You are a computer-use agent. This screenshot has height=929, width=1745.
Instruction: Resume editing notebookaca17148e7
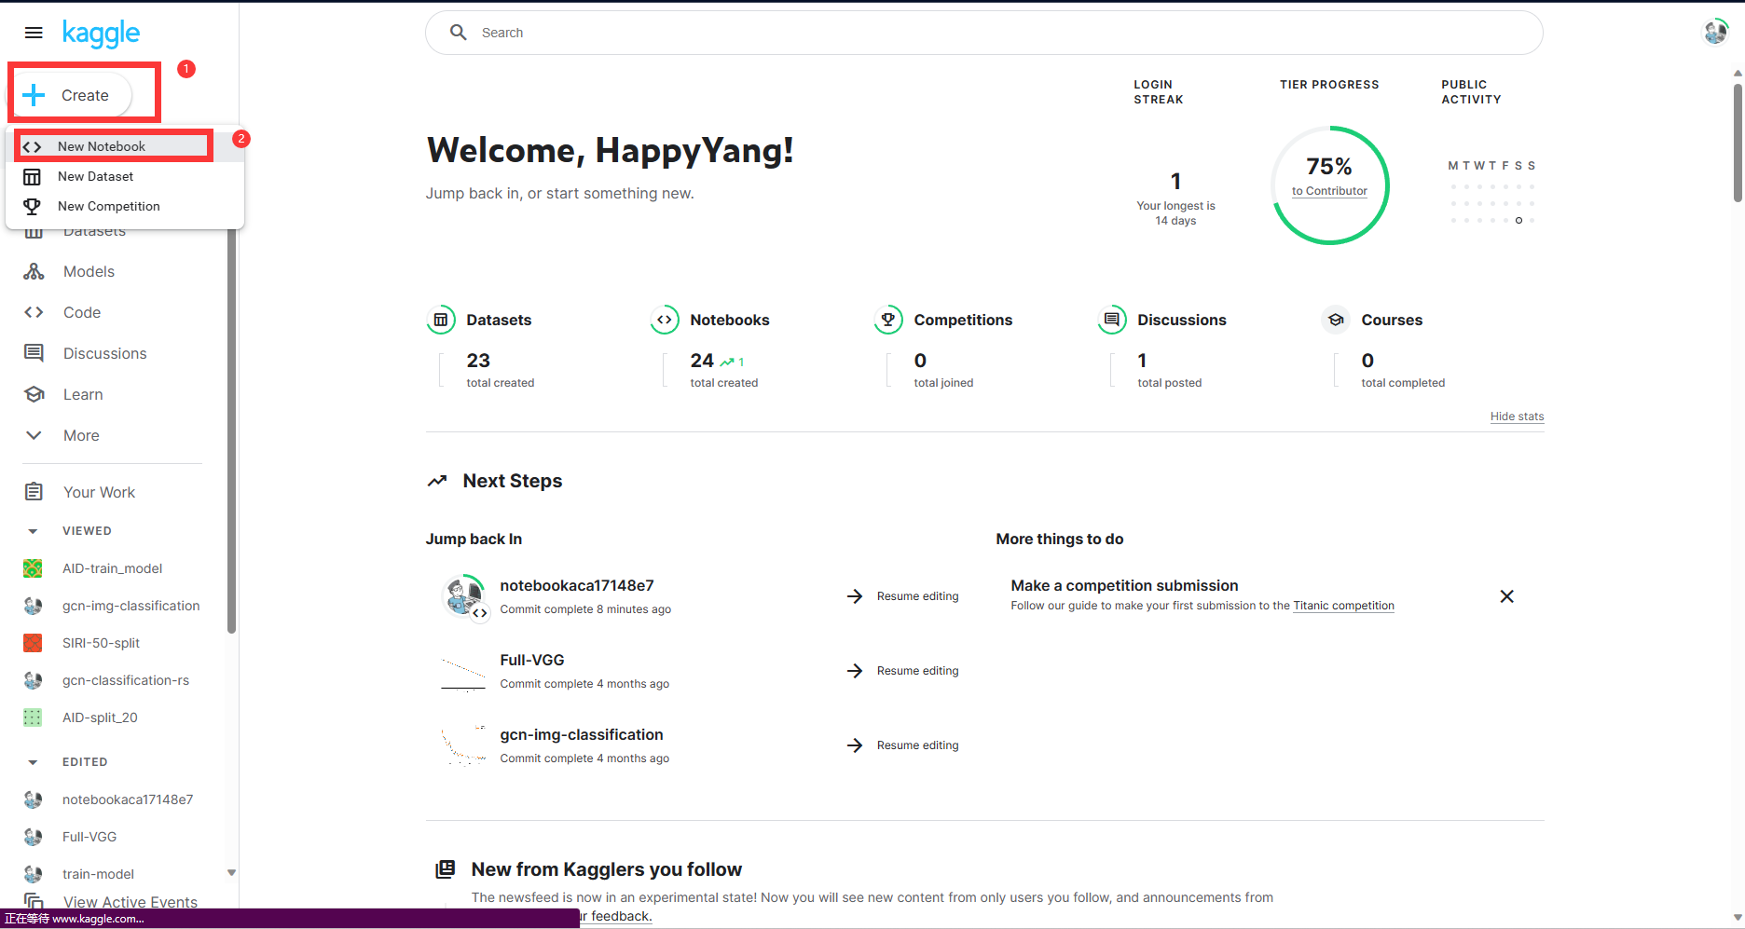[902, 596]
